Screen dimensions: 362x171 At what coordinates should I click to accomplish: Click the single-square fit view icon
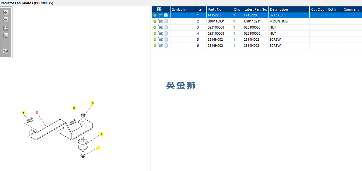click(6, 36)
